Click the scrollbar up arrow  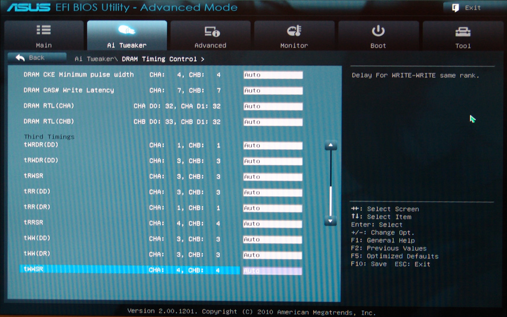click(x=330, y=146)
